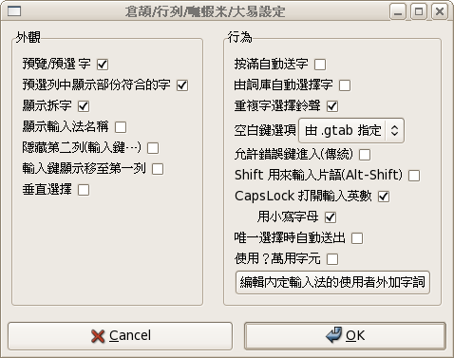Enable 唯一選擇時自動送出 checkbox
The image size is (454, 358).
coord(357,238)
